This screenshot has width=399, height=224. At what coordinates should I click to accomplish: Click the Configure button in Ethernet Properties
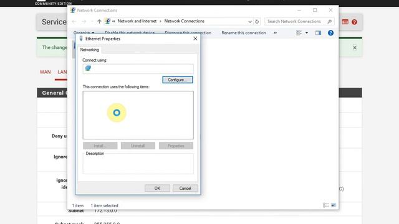point(177,80)
